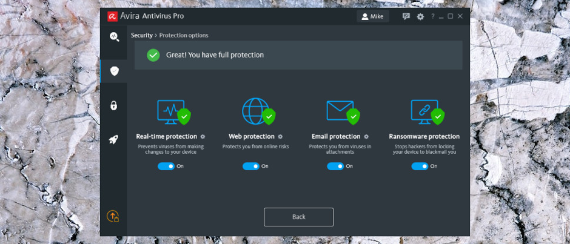Image resolution: width=570 pixels, height=244 pixels.
Task: Go to Security in breadcrumb
Action: click(x=141, y=36)
